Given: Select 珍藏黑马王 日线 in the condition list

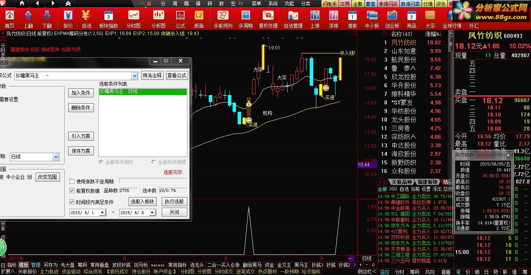Looking at the screenshot, I should tap(143, 92).
